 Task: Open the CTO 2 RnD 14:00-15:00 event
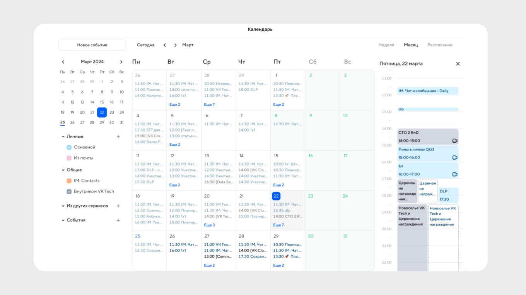coord(428,137)
